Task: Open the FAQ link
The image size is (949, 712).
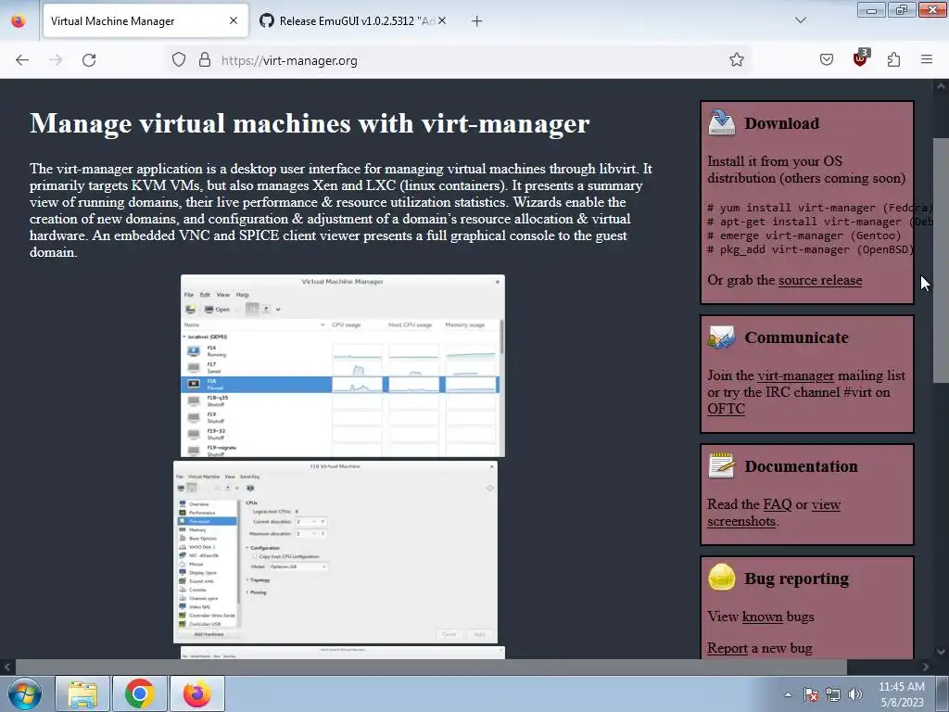Action: [778, 504]
